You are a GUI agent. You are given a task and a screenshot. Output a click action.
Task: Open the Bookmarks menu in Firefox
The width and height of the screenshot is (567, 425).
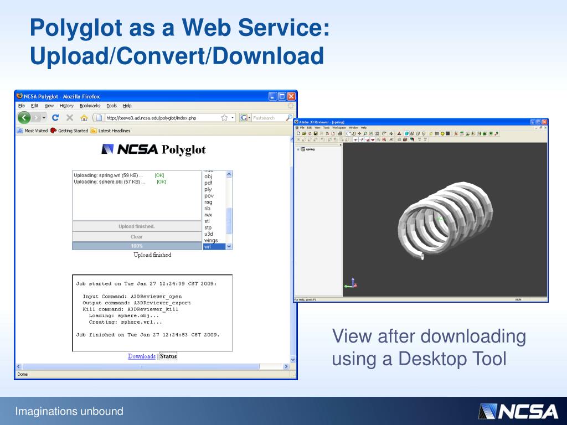tap(90, 106)
